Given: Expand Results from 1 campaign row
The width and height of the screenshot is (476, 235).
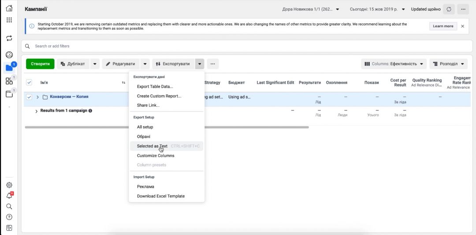Looking at the screenshot, I should pyautogui.click(x=36, y=111).
